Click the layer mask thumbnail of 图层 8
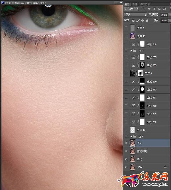Viewport: 171px width, 190px height. click(141, 73)
